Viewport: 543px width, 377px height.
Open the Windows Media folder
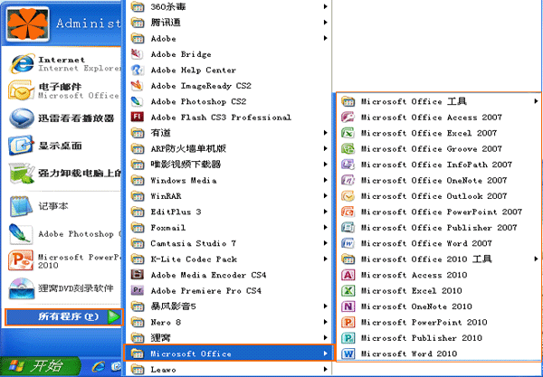point(228,180)
